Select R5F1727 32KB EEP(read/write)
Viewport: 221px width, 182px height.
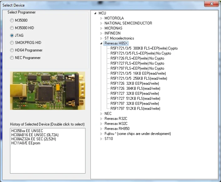point(135,94)
